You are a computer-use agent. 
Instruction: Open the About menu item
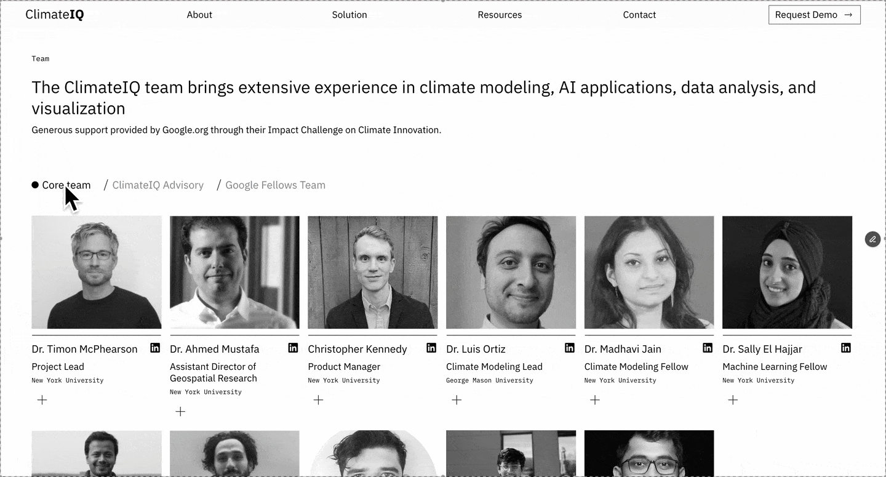coord(199,15)
